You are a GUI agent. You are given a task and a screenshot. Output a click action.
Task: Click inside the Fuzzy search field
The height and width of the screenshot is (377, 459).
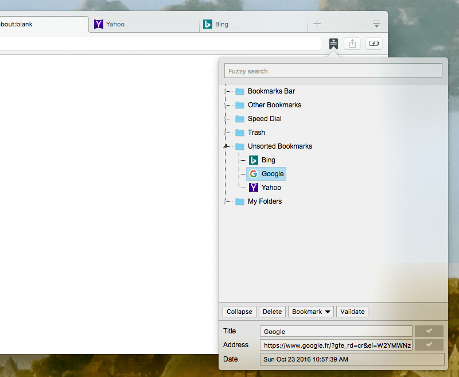coord(333,71)
